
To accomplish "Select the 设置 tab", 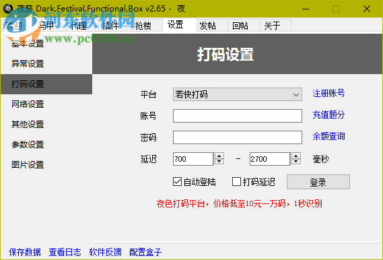I will [179, 25].
